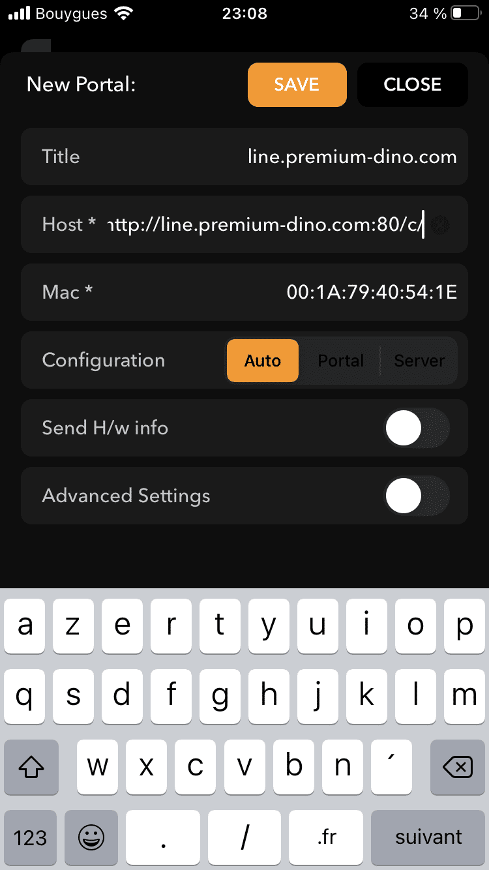Tap the period key
489x870 pixels.
point(163,838)
